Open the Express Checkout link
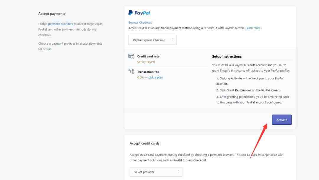The width and height of the screenshot is (319, 180). pos(140,22)
